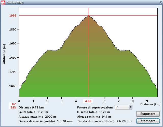Click the Altitudine [m] vertical axis label
Screen dimensions: 163x127
[4, 54]
